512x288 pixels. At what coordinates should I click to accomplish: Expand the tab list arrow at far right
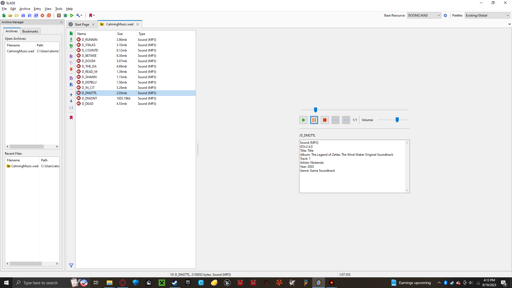click(509, 24)
